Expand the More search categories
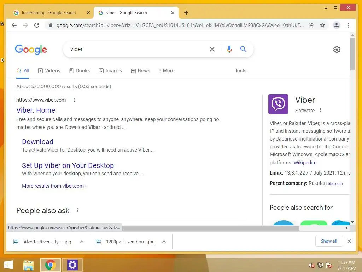 coord(167,70)
